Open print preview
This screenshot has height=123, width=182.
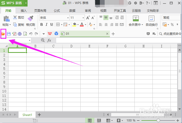tap(25, 34)
